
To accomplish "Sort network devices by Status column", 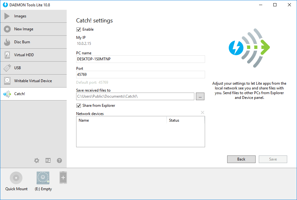I will (x=186, y=120).
